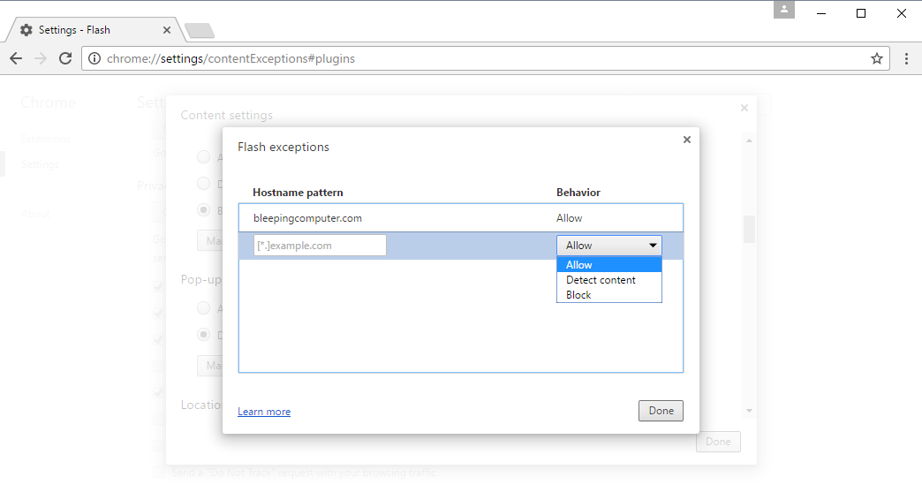Toggle the Do Not Track checkbox
Screen dimensions: 922x485
click(159, 472)
